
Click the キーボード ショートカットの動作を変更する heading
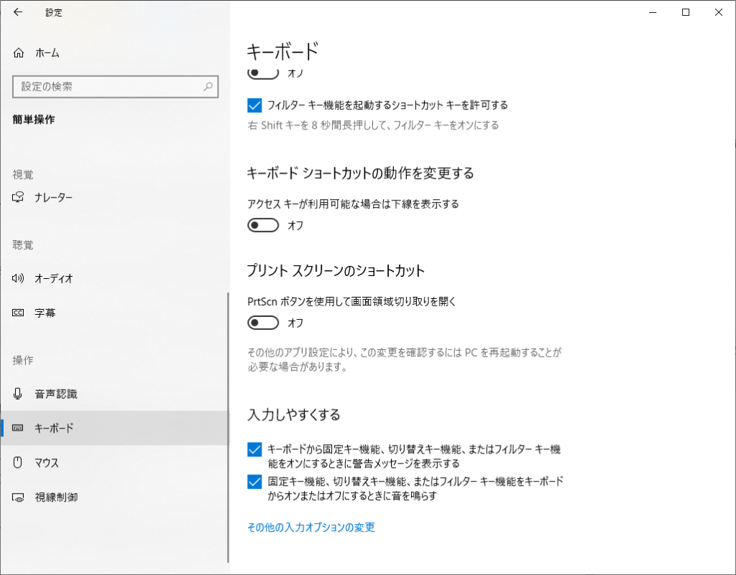point(361,173)
